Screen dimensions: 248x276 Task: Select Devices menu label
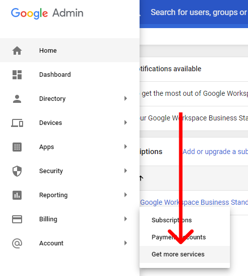pos(51,122)
